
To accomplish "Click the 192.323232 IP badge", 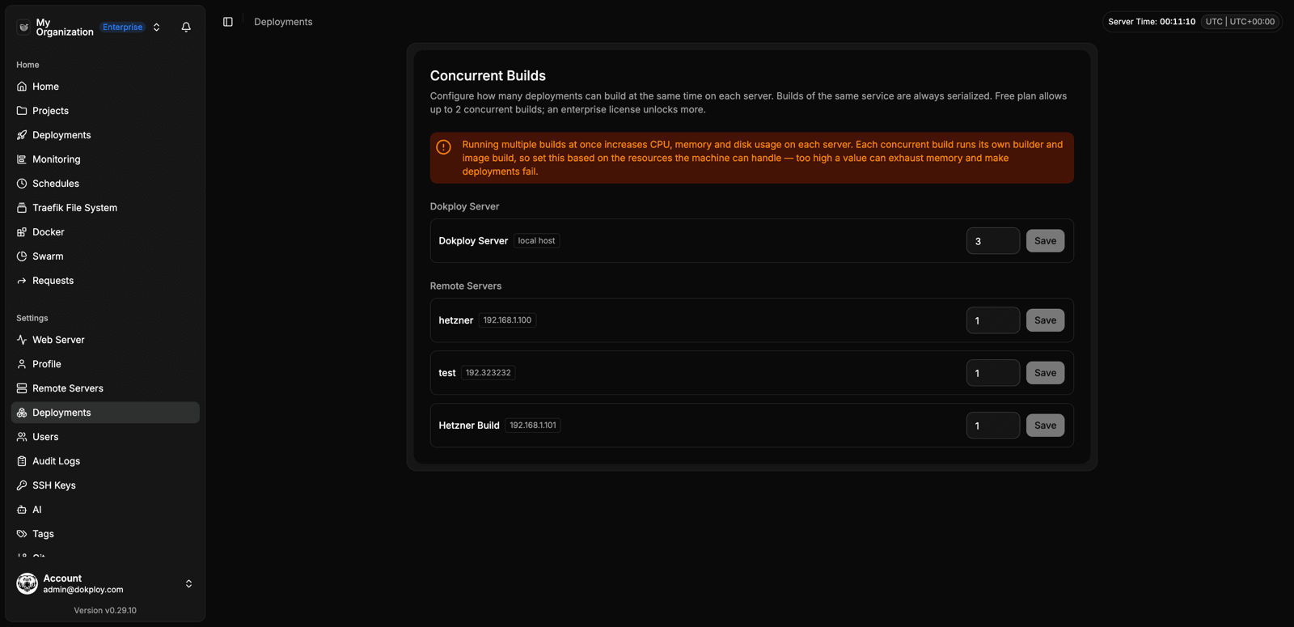I will [488, 373].
